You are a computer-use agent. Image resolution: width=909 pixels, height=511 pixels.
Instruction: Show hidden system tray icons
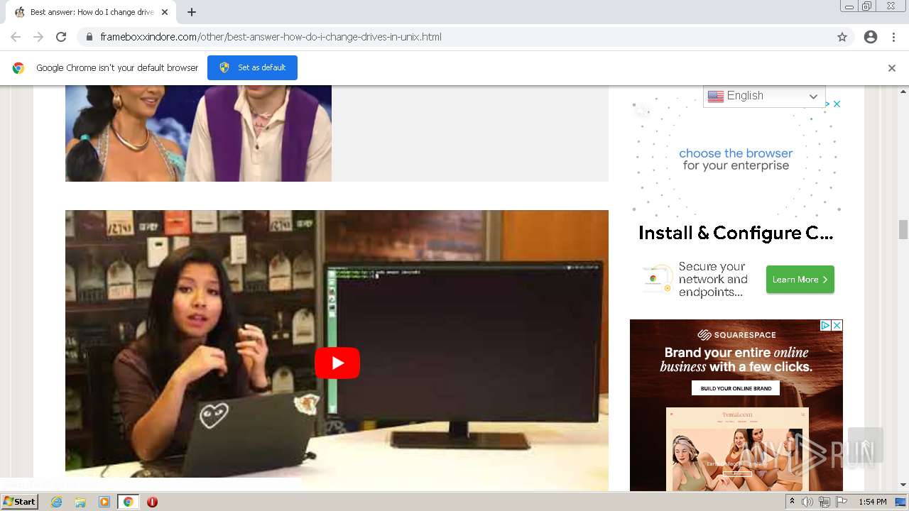coord(792,502)
